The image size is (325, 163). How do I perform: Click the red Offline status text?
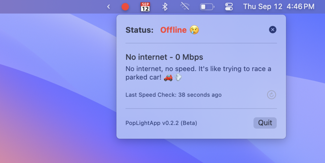pos(173,30)
